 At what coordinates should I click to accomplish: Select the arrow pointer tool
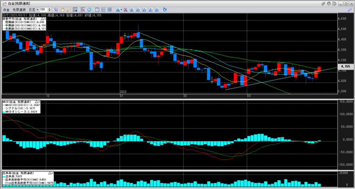(x=56, y=9)
